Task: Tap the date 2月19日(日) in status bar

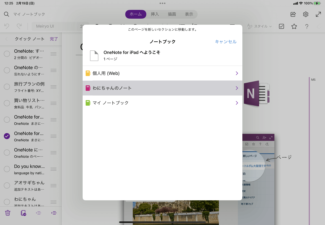Action: coord(25,3)
